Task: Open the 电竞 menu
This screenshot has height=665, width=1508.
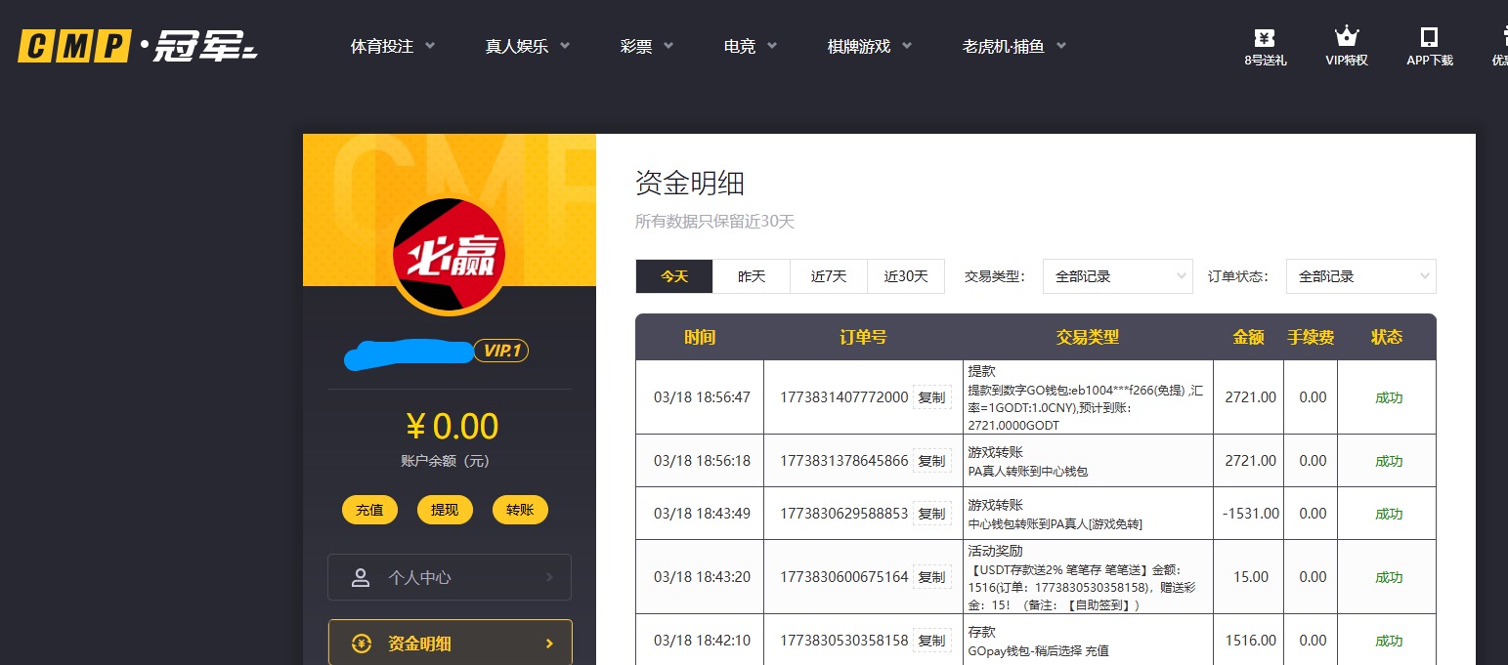Action: pyautogui.click(x=742, y=45)
